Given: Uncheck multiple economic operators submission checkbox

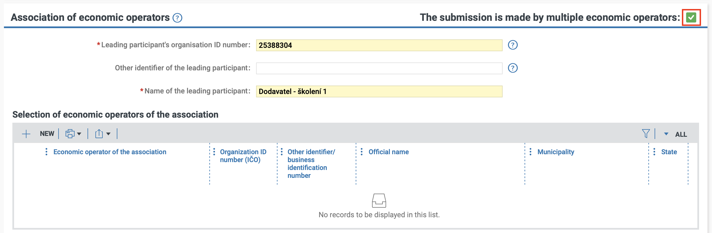Looking at the screenshot, I should click(x=691, y=18).
